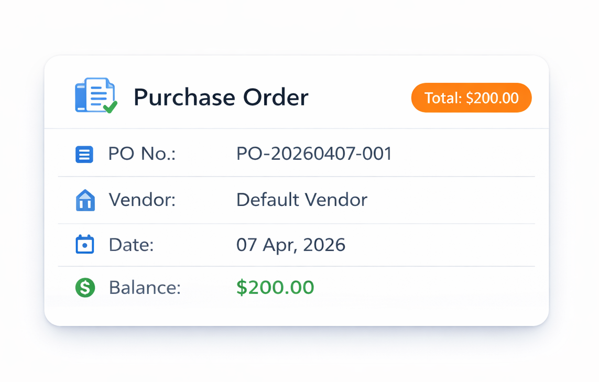Click the Purchase Order document icon
599x382 pixels.
click(95, 96)
